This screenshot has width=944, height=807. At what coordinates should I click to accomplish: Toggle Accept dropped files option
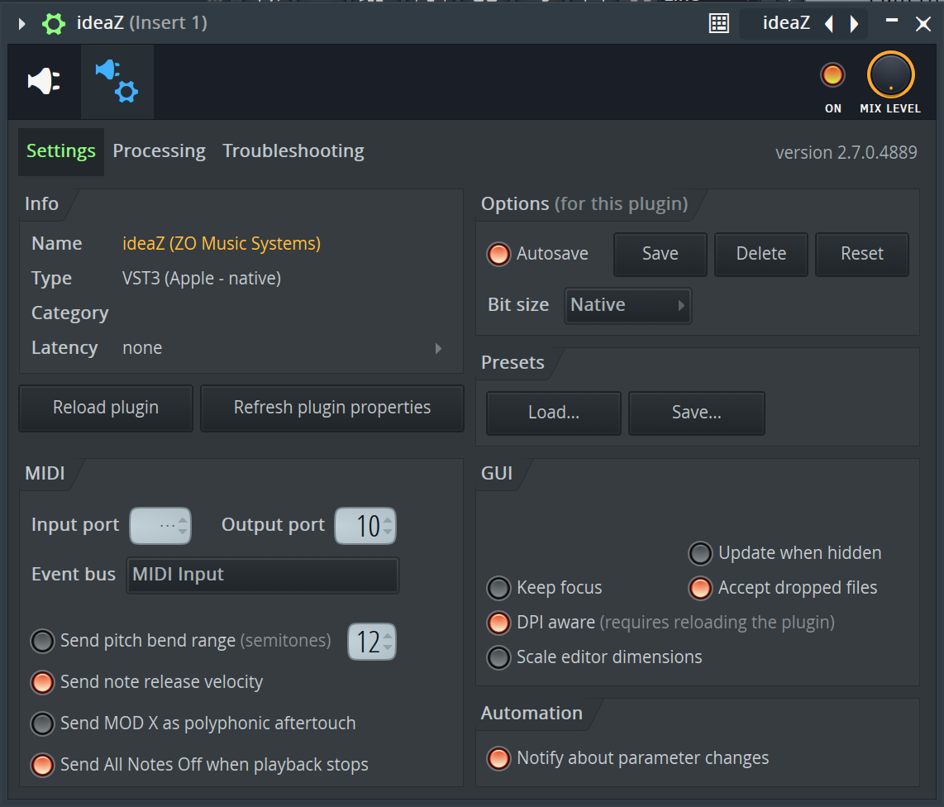pos(700,589)
